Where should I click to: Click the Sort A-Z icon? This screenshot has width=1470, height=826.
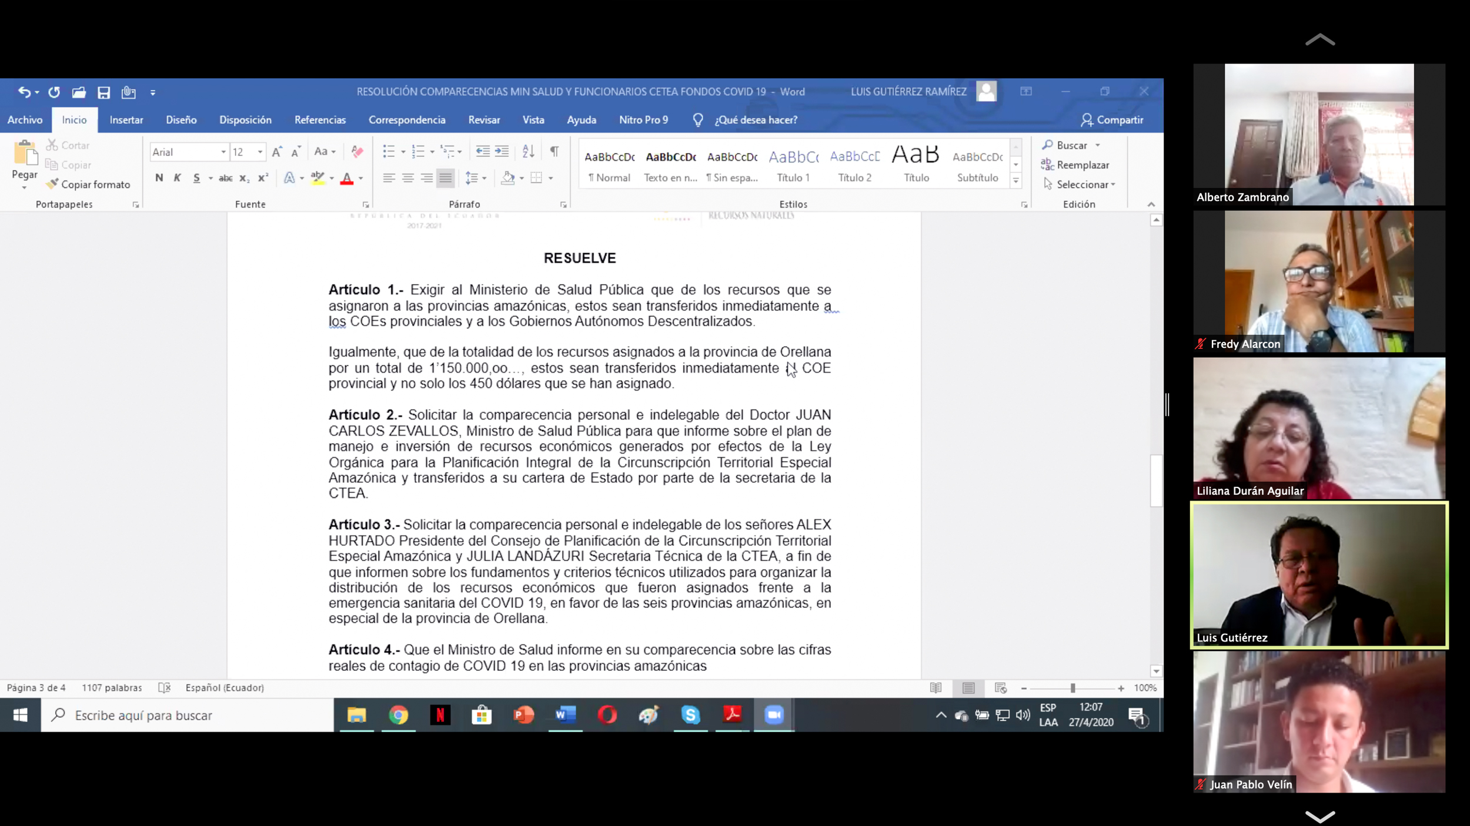point(528,152)
